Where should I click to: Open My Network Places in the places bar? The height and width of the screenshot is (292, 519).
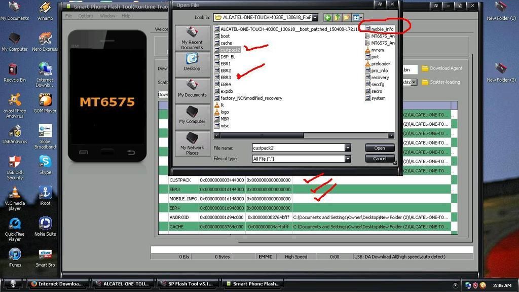192,143
